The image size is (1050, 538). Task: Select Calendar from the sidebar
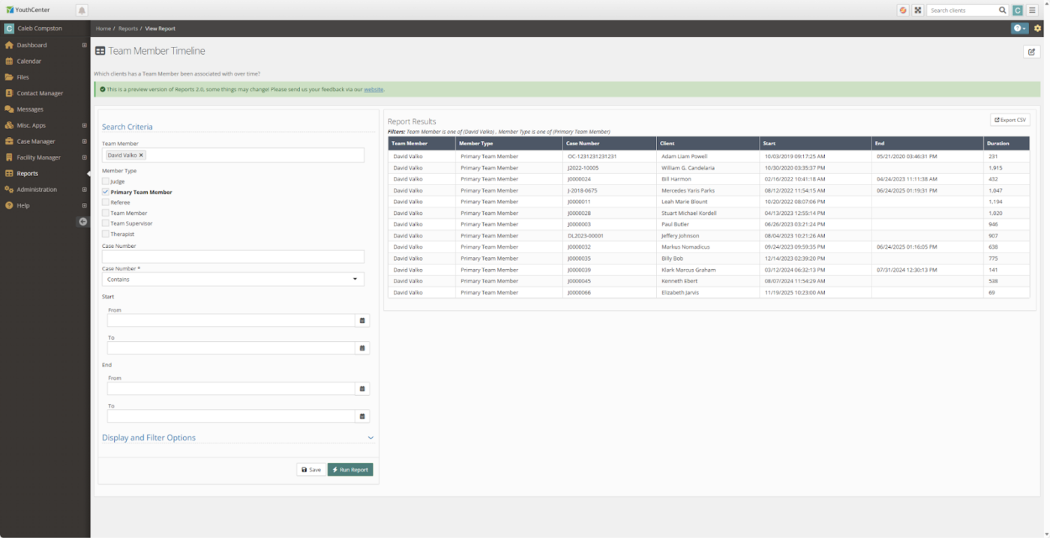(x=29, y=61)
